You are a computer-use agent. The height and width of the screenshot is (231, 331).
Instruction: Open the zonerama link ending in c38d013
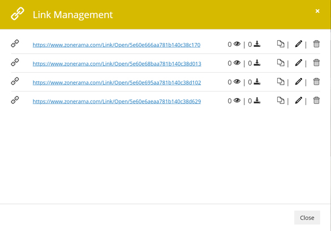117,64
